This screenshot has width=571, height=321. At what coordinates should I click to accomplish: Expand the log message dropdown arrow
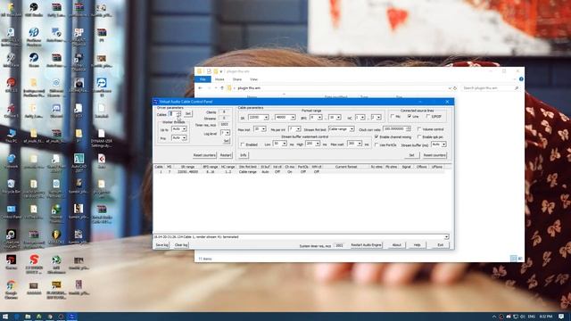[446, 237]
